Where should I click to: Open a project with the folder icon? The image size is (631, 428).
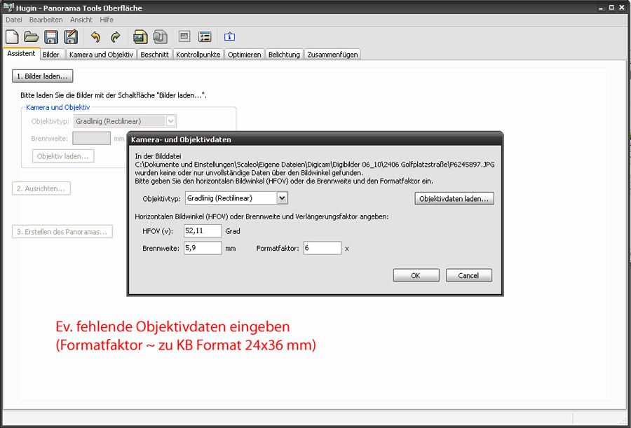pyautogui.click(x=31, y=37)
